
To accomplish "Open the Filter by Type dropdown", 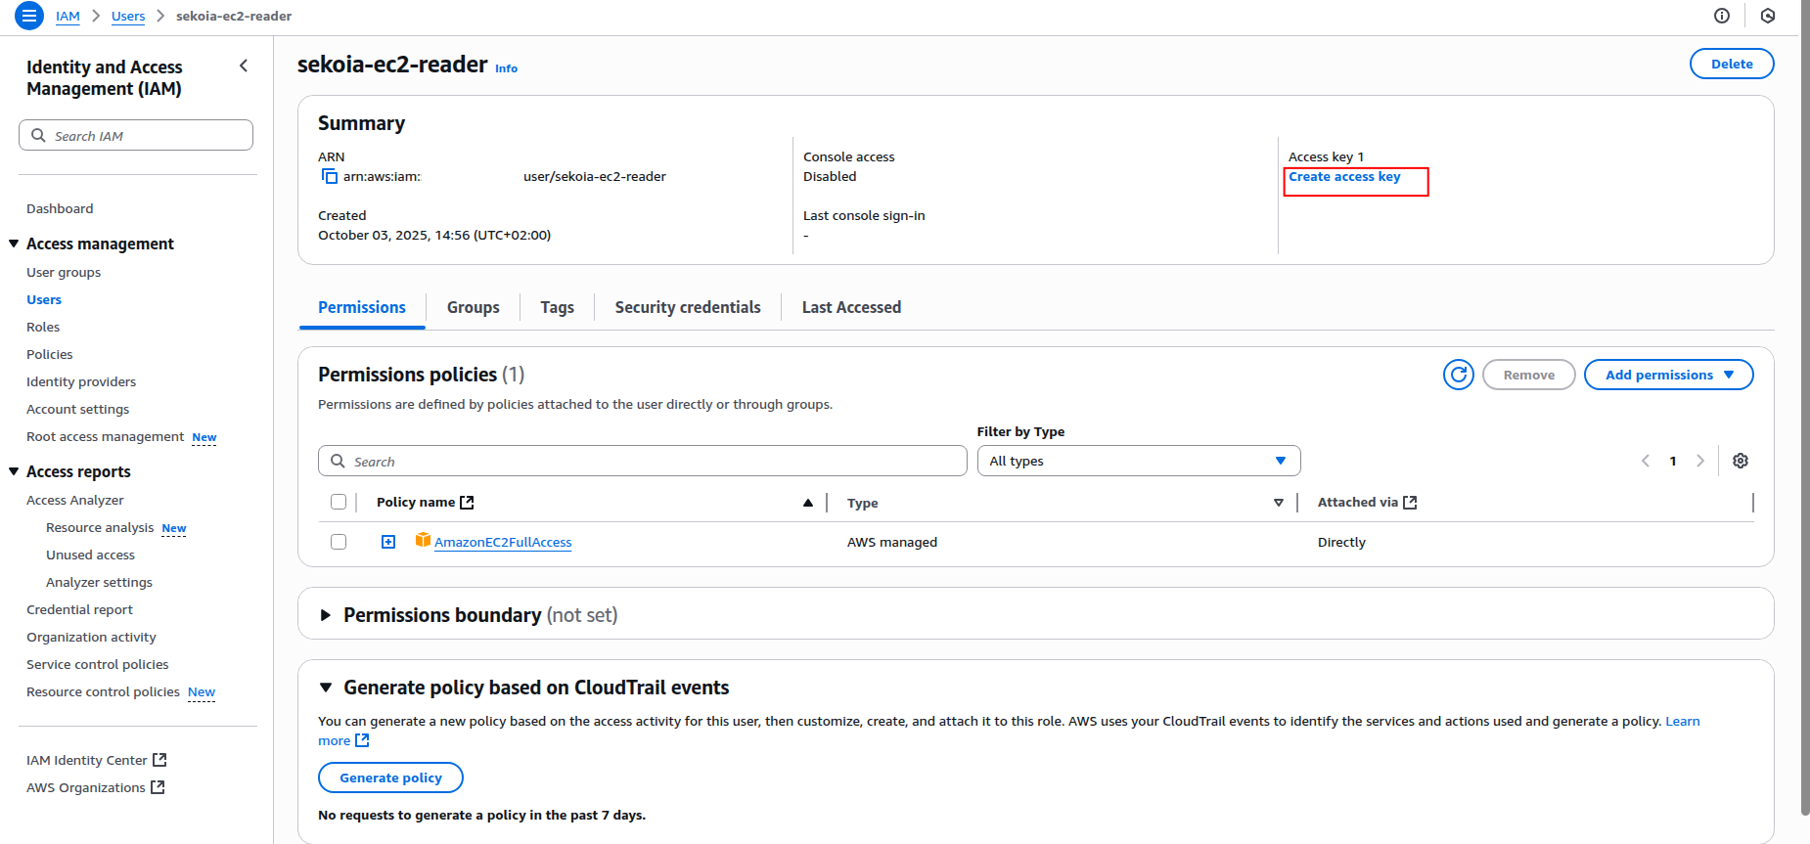I will point(1138,461).
